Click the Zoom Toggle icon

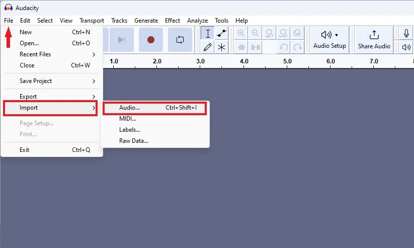click(x=297, y=33)
